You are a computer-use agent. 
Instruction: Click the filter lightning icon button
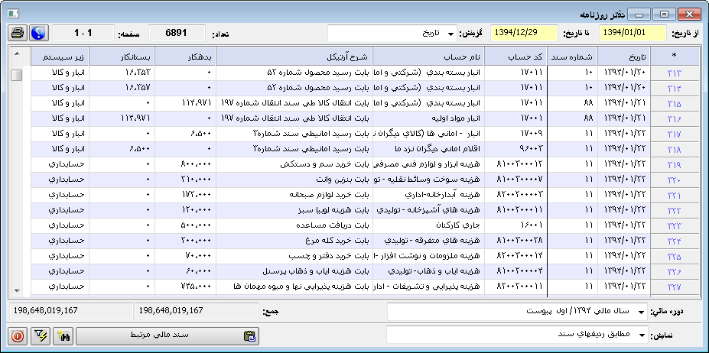(41, 337)
